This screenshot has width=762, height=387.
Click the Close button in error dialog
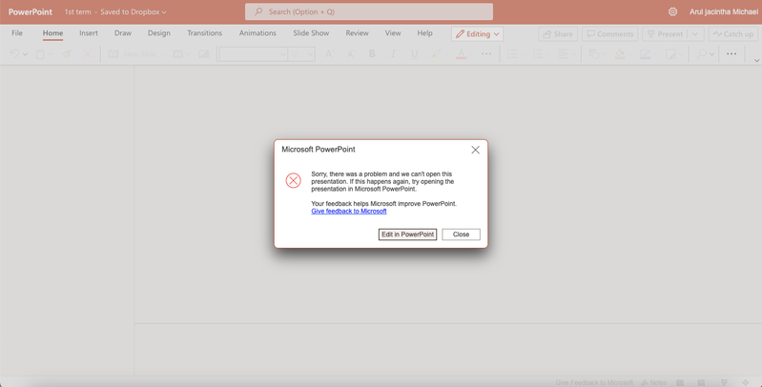[461, 234]
